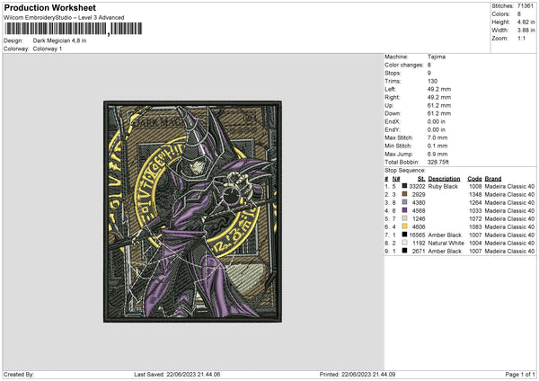Image resolution: width=539 pixels, height=381 pixels.
Task: Select the Width value 3.88 in
Action: click(x=526, y=31)
